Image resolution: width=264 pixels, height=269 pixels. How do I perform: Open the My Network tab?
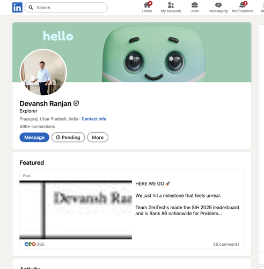pos(171,8)
